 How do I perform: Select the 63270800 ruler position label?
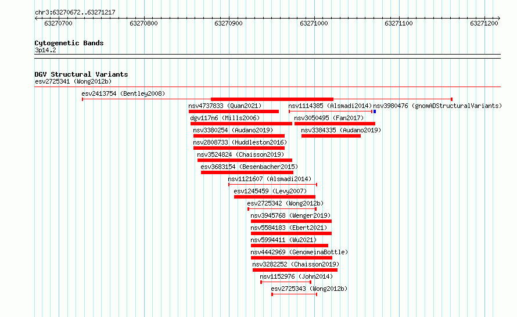[x=143, y=23]
